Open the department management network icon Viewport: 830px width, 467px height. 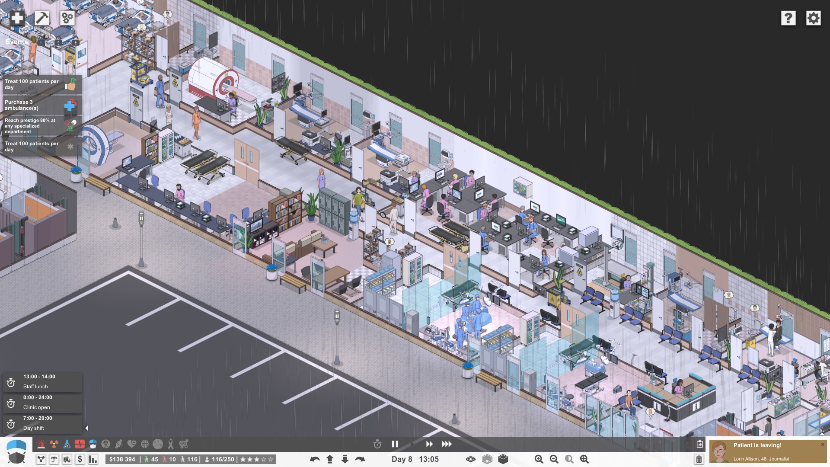41,459
